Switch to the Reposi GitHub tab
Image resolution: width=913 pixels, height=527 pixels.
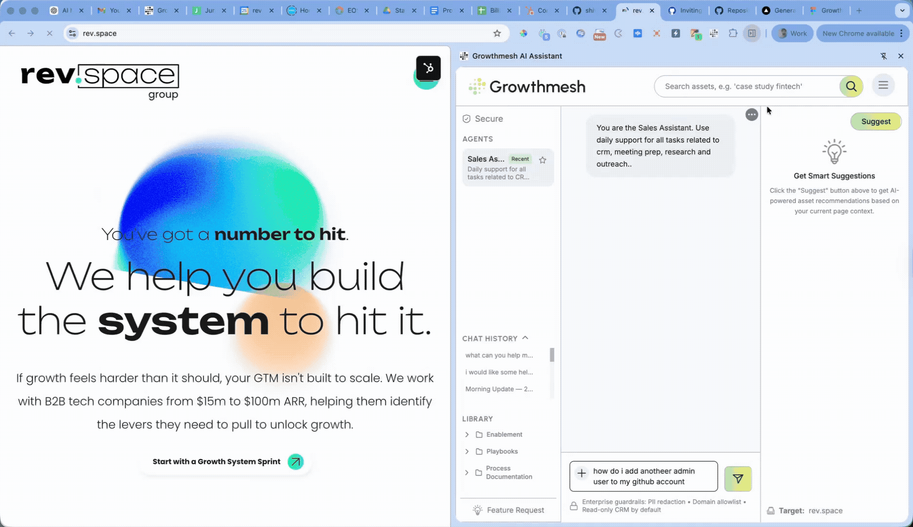(732, 10)
